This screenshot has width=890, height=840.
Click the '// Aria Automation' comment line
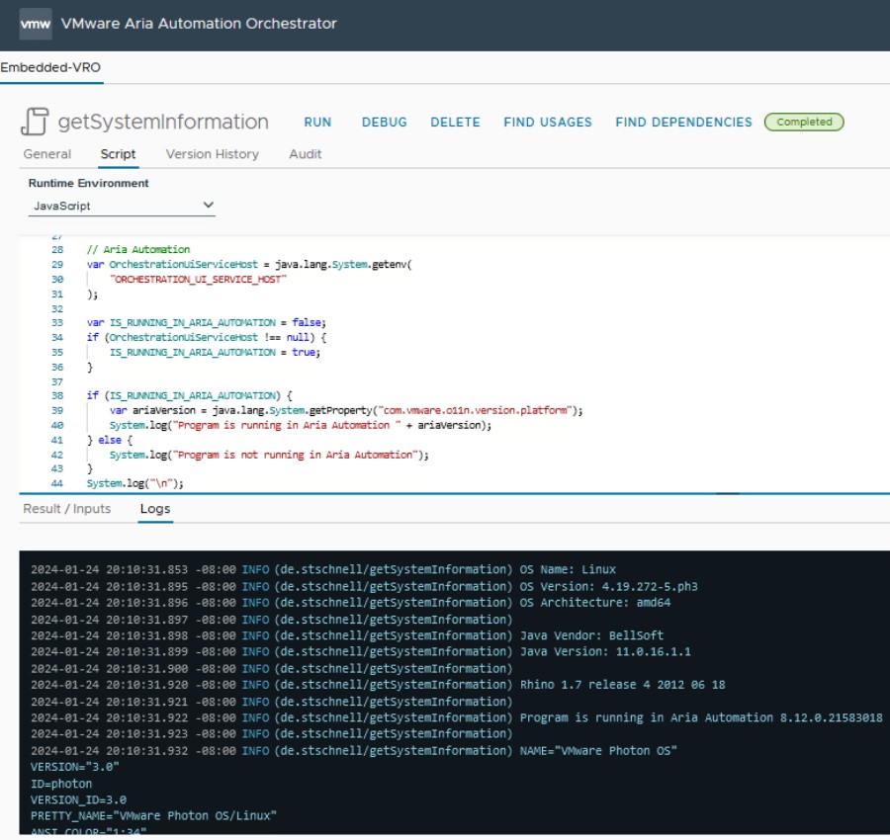point(137,250)
